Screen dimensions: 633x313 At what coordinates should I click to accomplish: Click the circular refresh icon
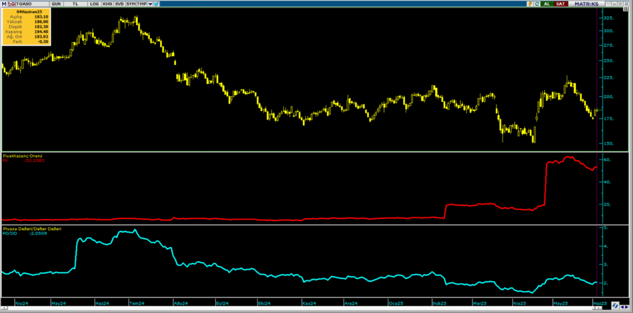pos(537,4)
